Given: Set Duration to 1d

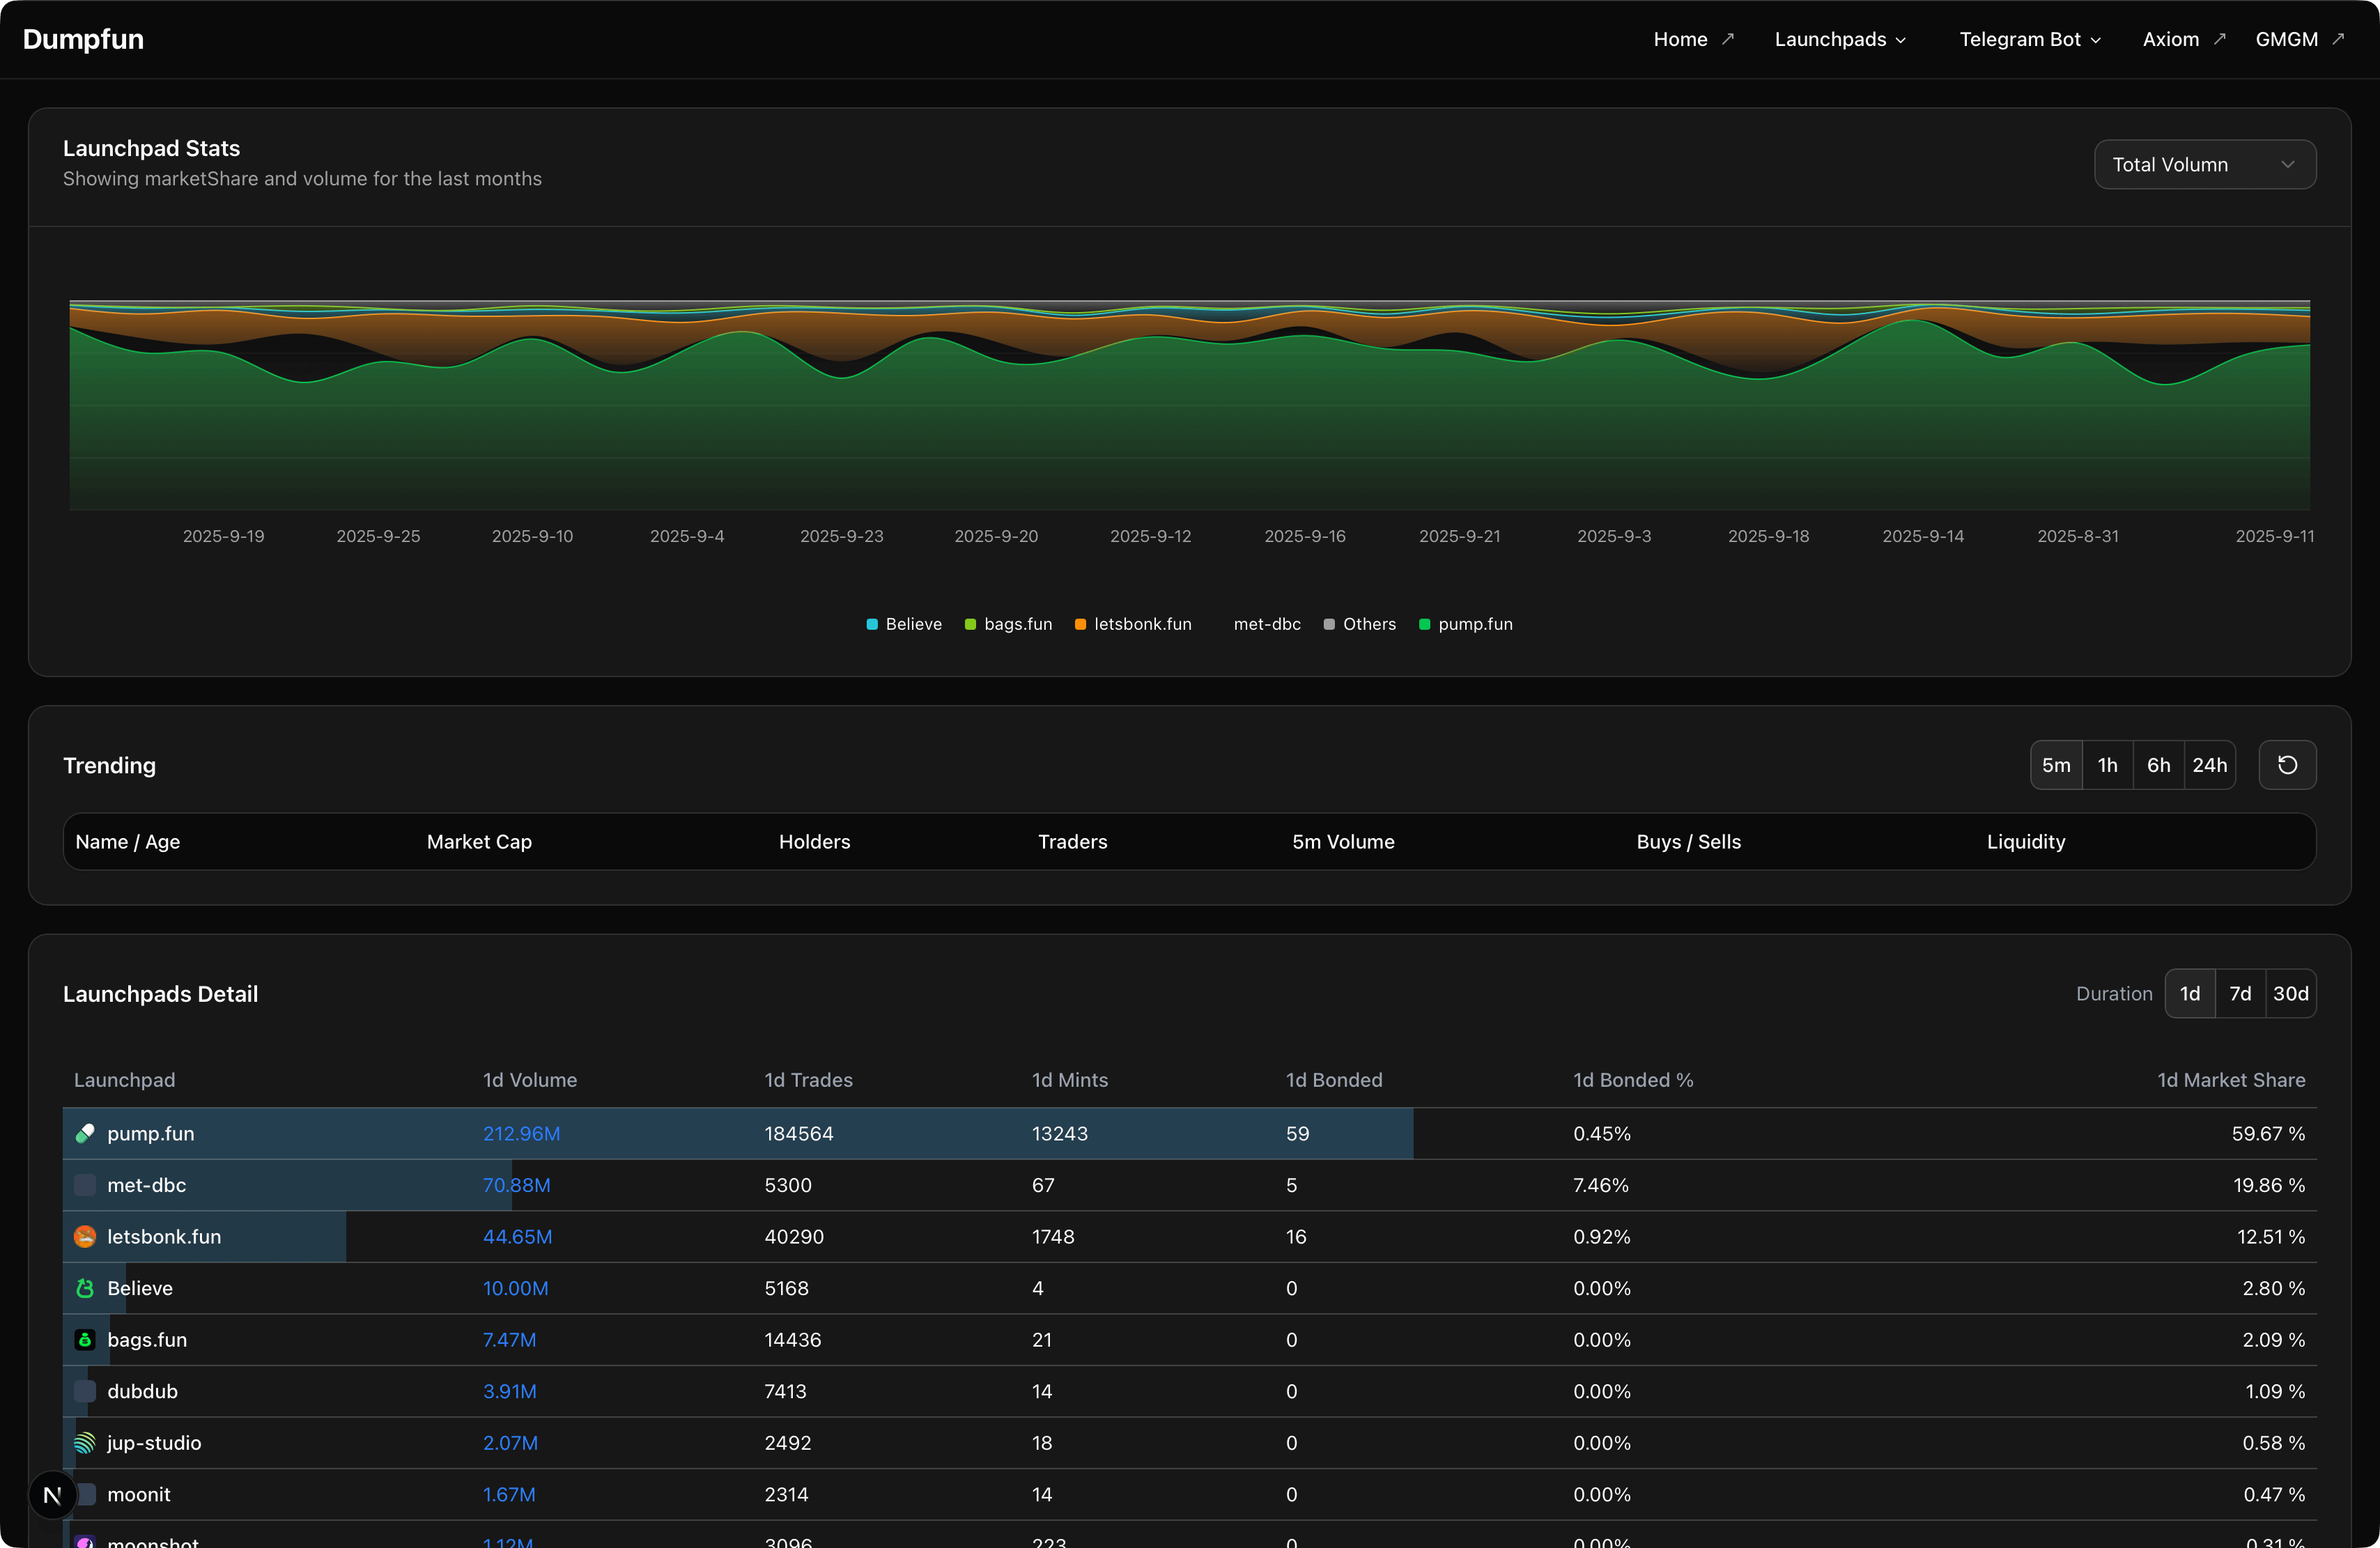Looking at the screenshot, I should [2189, 993].
